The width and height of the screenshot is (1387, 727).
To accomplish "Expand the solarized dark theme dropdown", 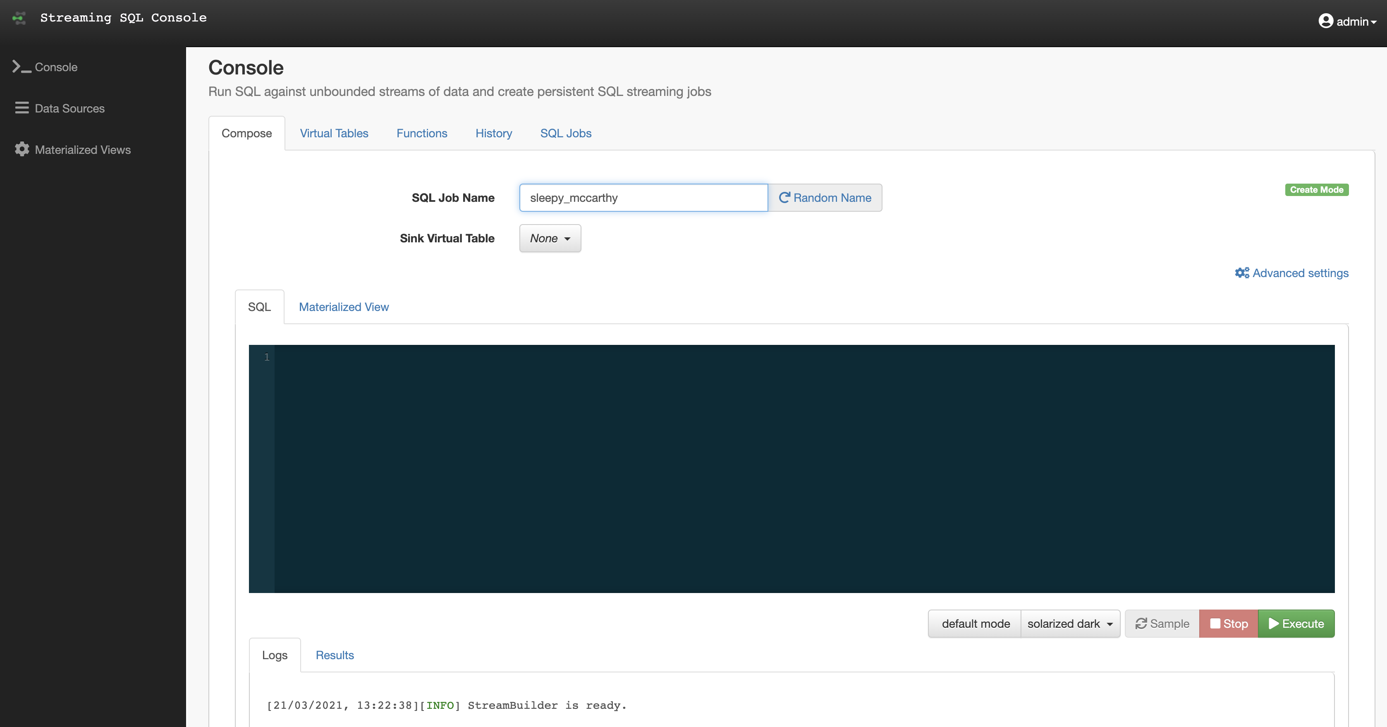I will 1070,624.
